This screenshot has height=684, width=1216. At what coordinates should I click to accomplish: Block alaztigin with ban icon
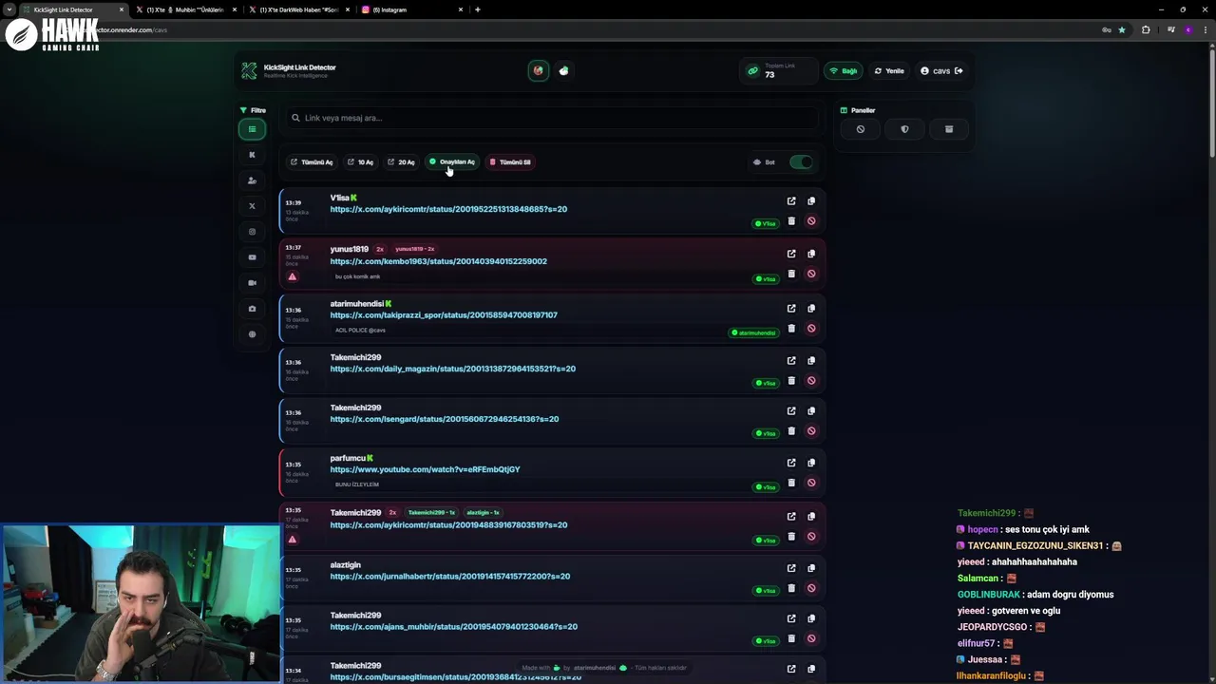811,588
